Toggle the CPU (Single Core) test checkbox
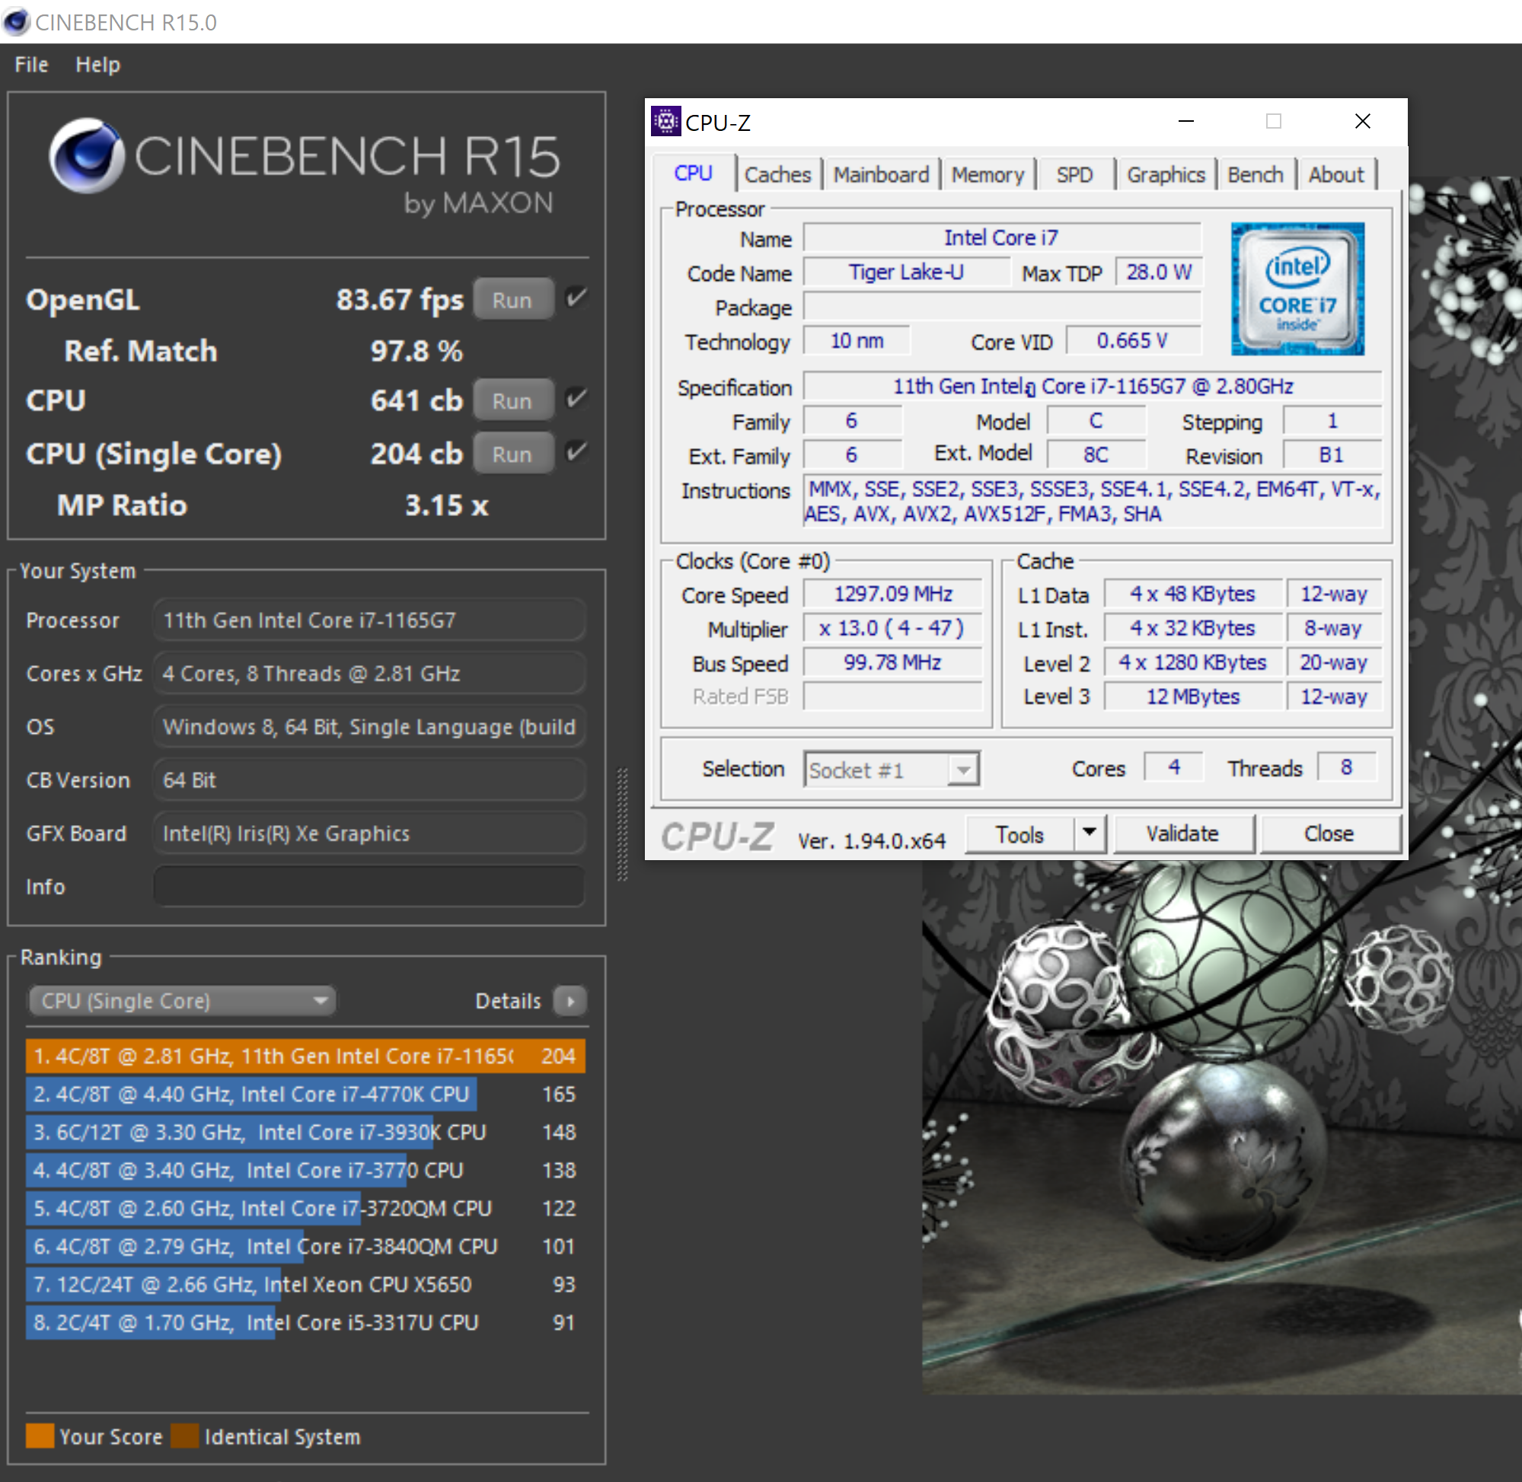1522x1482 pixels. pos(577,452)
